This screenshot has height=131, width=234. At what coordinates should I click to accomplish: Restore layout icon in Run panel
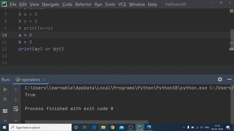pos(5,111)
